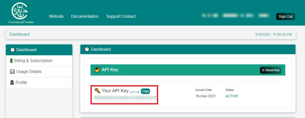Open Billing & Subscription section
Screen dimensions: 305x118
[39, 61]
